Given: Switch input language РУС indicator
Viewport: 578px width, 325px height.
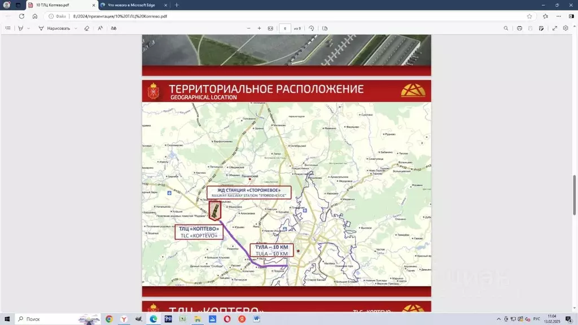Looking at the screenshot, I should [x=537, y=319].
